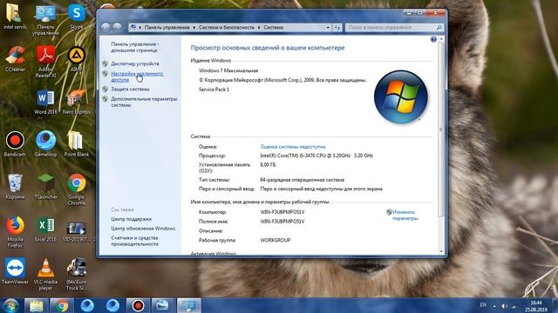Click the Система breadcrumb segment
558x313 pixels.
[x=273, y=27]
